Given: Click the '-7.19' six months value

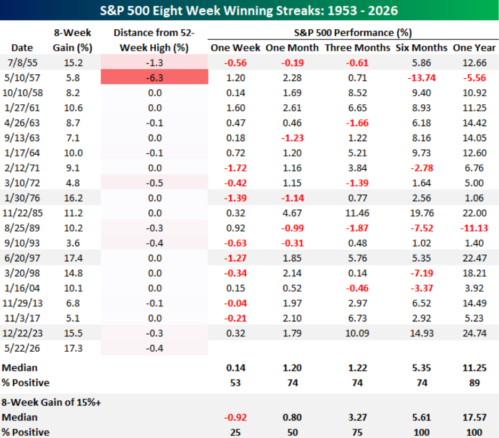Looking at the screenshot, I should [x=422, y=273].
